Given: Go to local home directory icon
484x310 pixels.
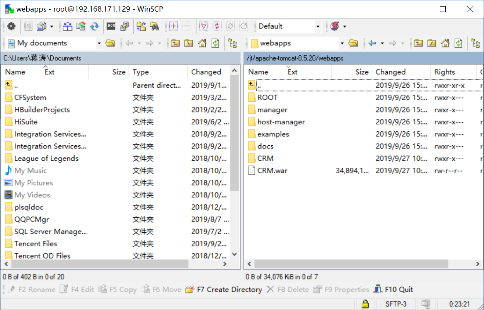Looking at the screenshot, I should (202, 43).
